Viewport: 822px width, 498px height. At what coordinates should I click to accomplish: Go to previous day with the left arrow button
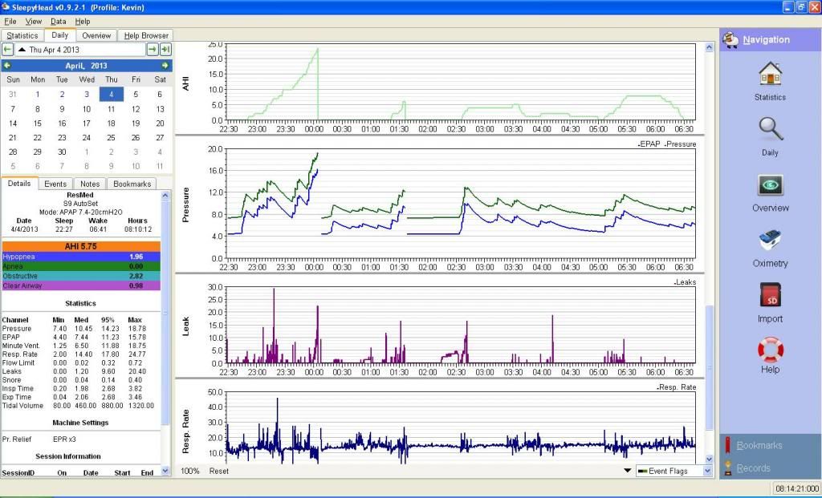tap(7, 49)
